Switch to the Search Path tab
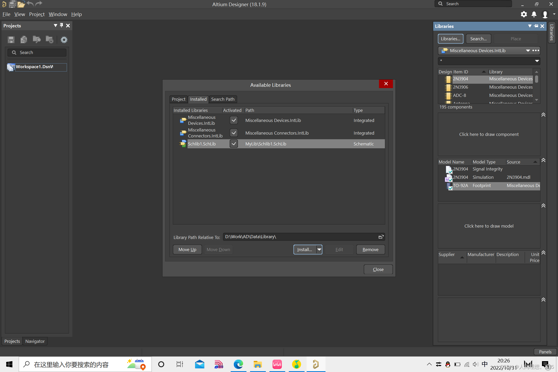Viewport: 558px width, 372px height. pyautogui.click(x=223, y=99)
